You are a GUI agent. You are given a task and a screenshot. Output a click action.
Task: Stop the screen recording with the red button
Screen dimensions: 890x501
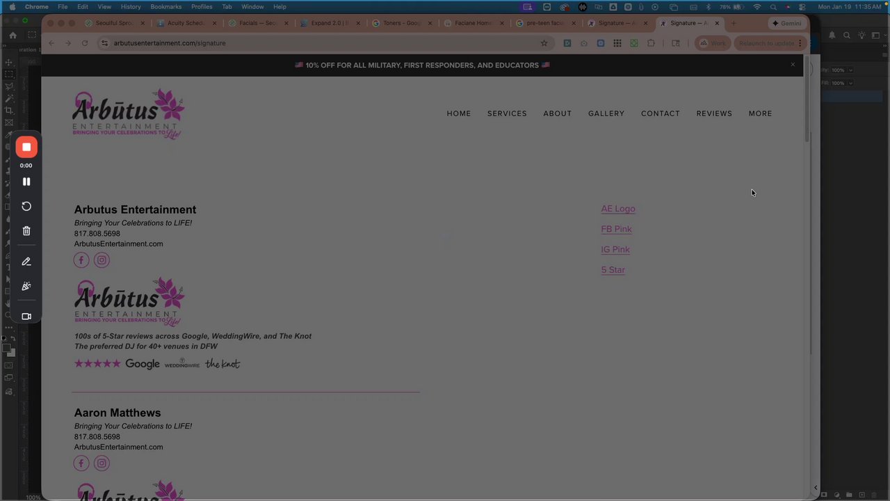(26, 147)
